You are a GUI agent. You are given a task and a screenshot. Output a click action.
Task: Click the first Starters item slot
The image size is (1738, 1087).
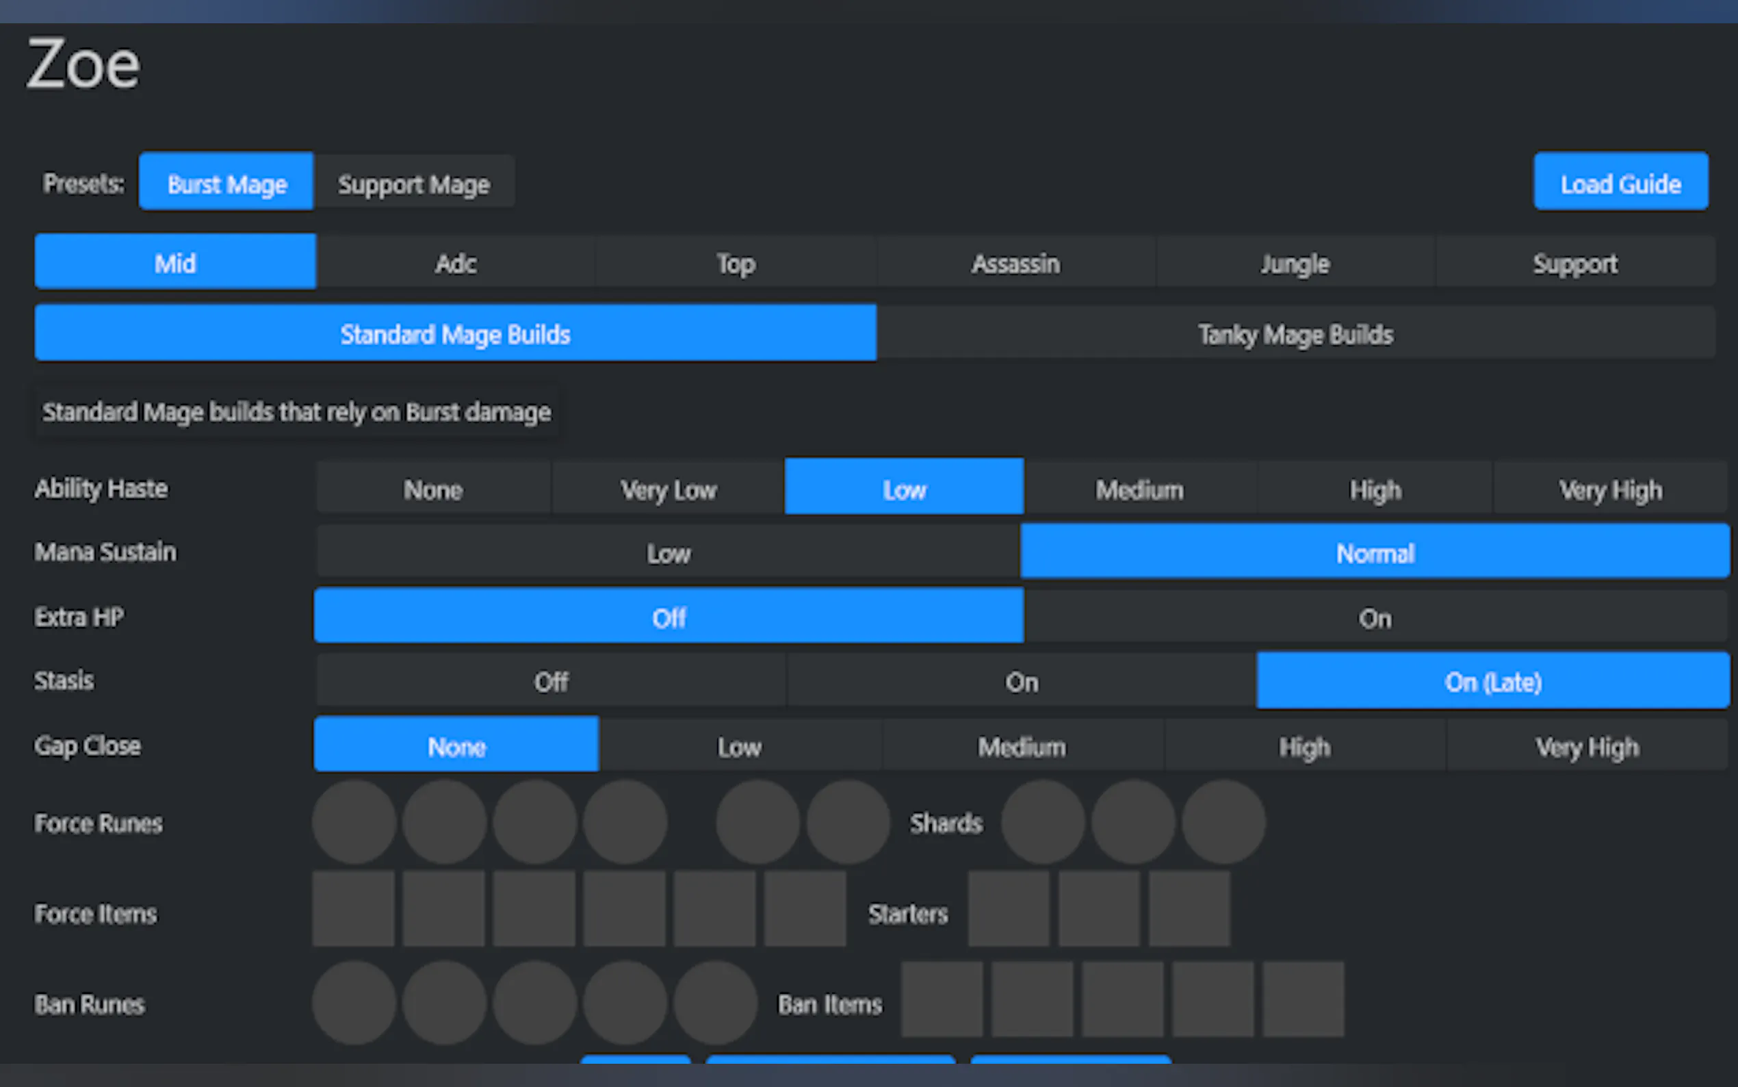(x=1008, y=910)
